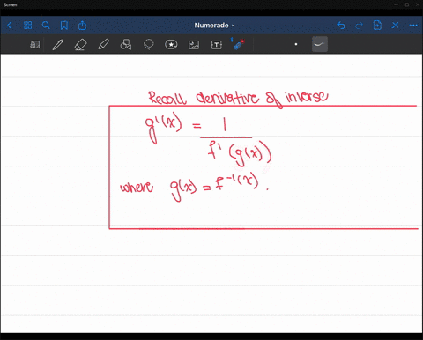Undo the last stroke

(341, 26)
